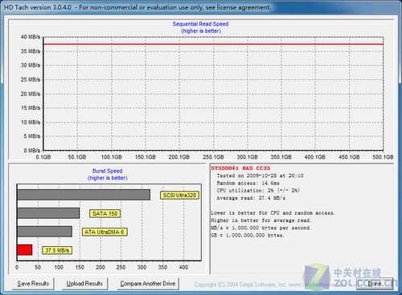Click the 150 mark on burst axis

80,267
